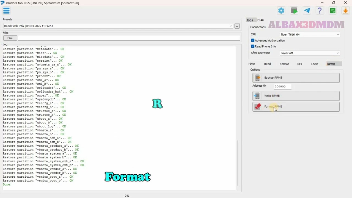
Task: Switch to the DIAG tab
Action: [261, 20]
